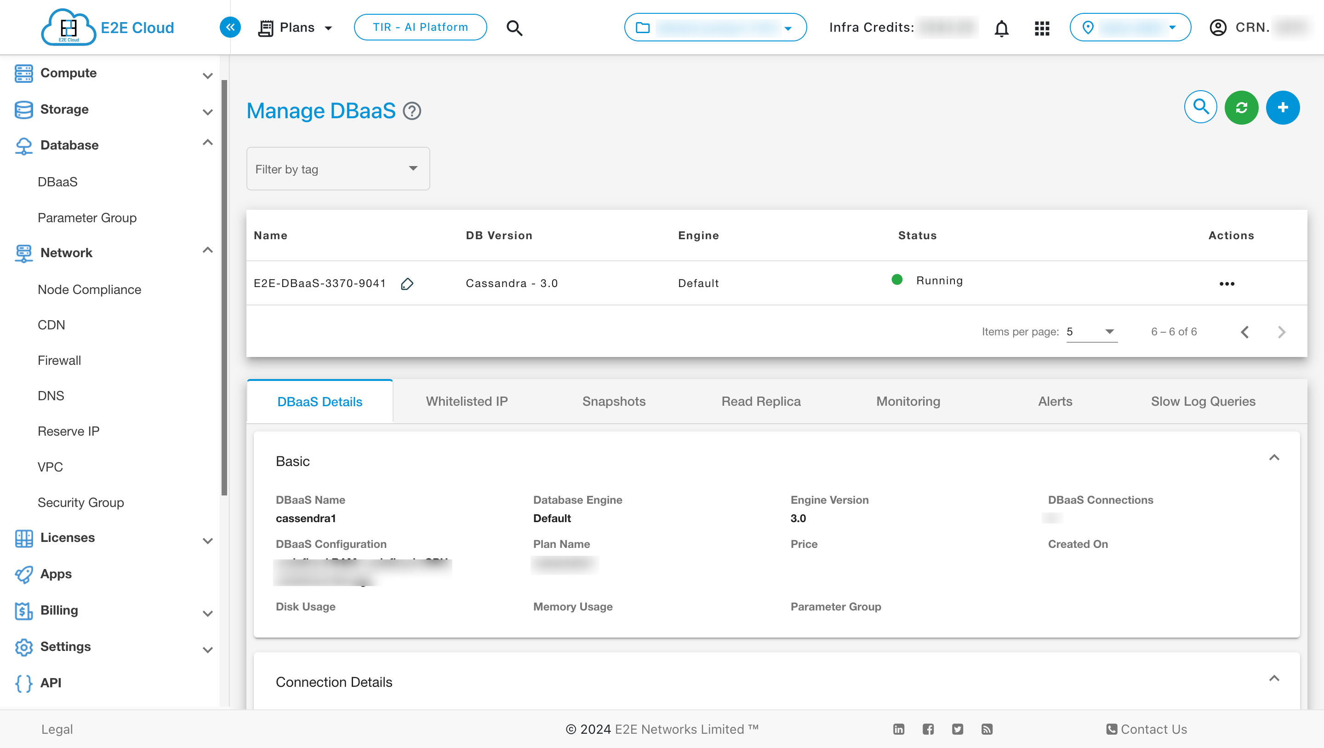Image resolution: width=1324 pixels, height=748 pixels.
Task: Open Reserve IP page
Action: (68, 431)
